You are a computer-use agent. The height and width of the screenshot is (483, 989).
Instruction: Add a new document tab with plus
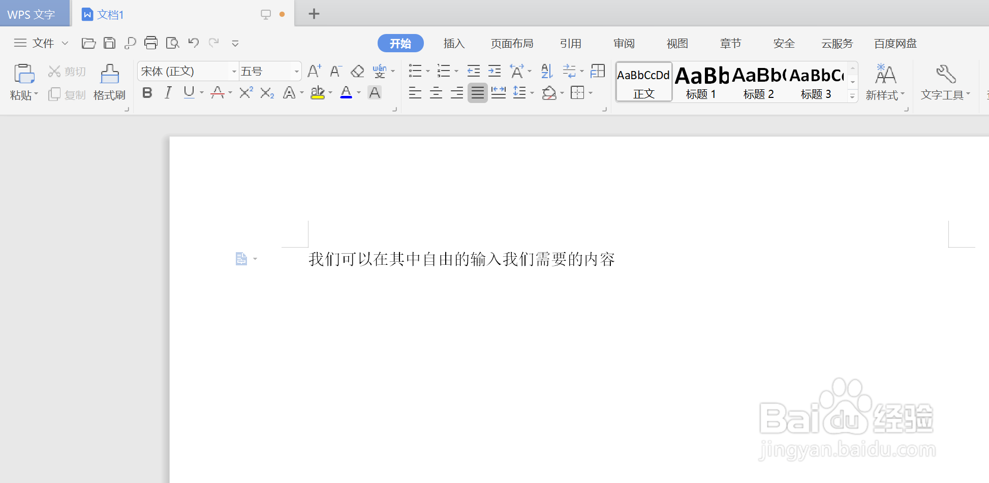(314, 14)
